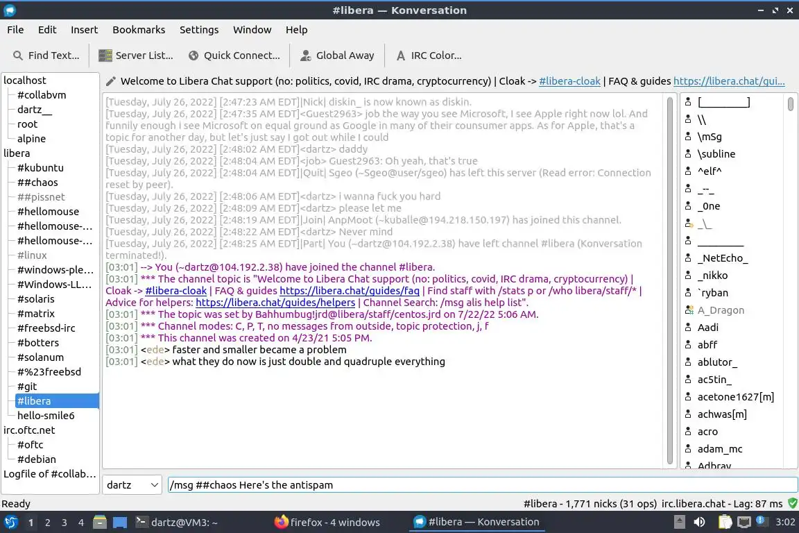Viewport: 799px width, 533px height.
Task: Open Logfile of #collab... tab
Action: coord(49,474)
